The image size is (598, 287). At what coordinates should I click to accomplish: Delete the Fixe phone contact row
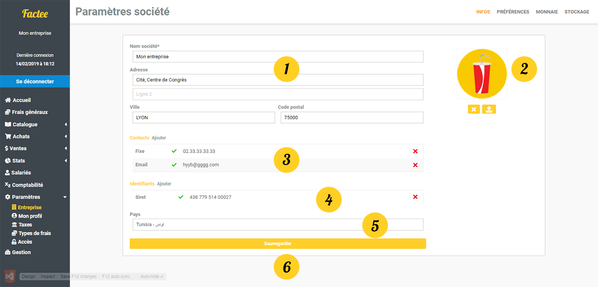click(x=415, y=151)
